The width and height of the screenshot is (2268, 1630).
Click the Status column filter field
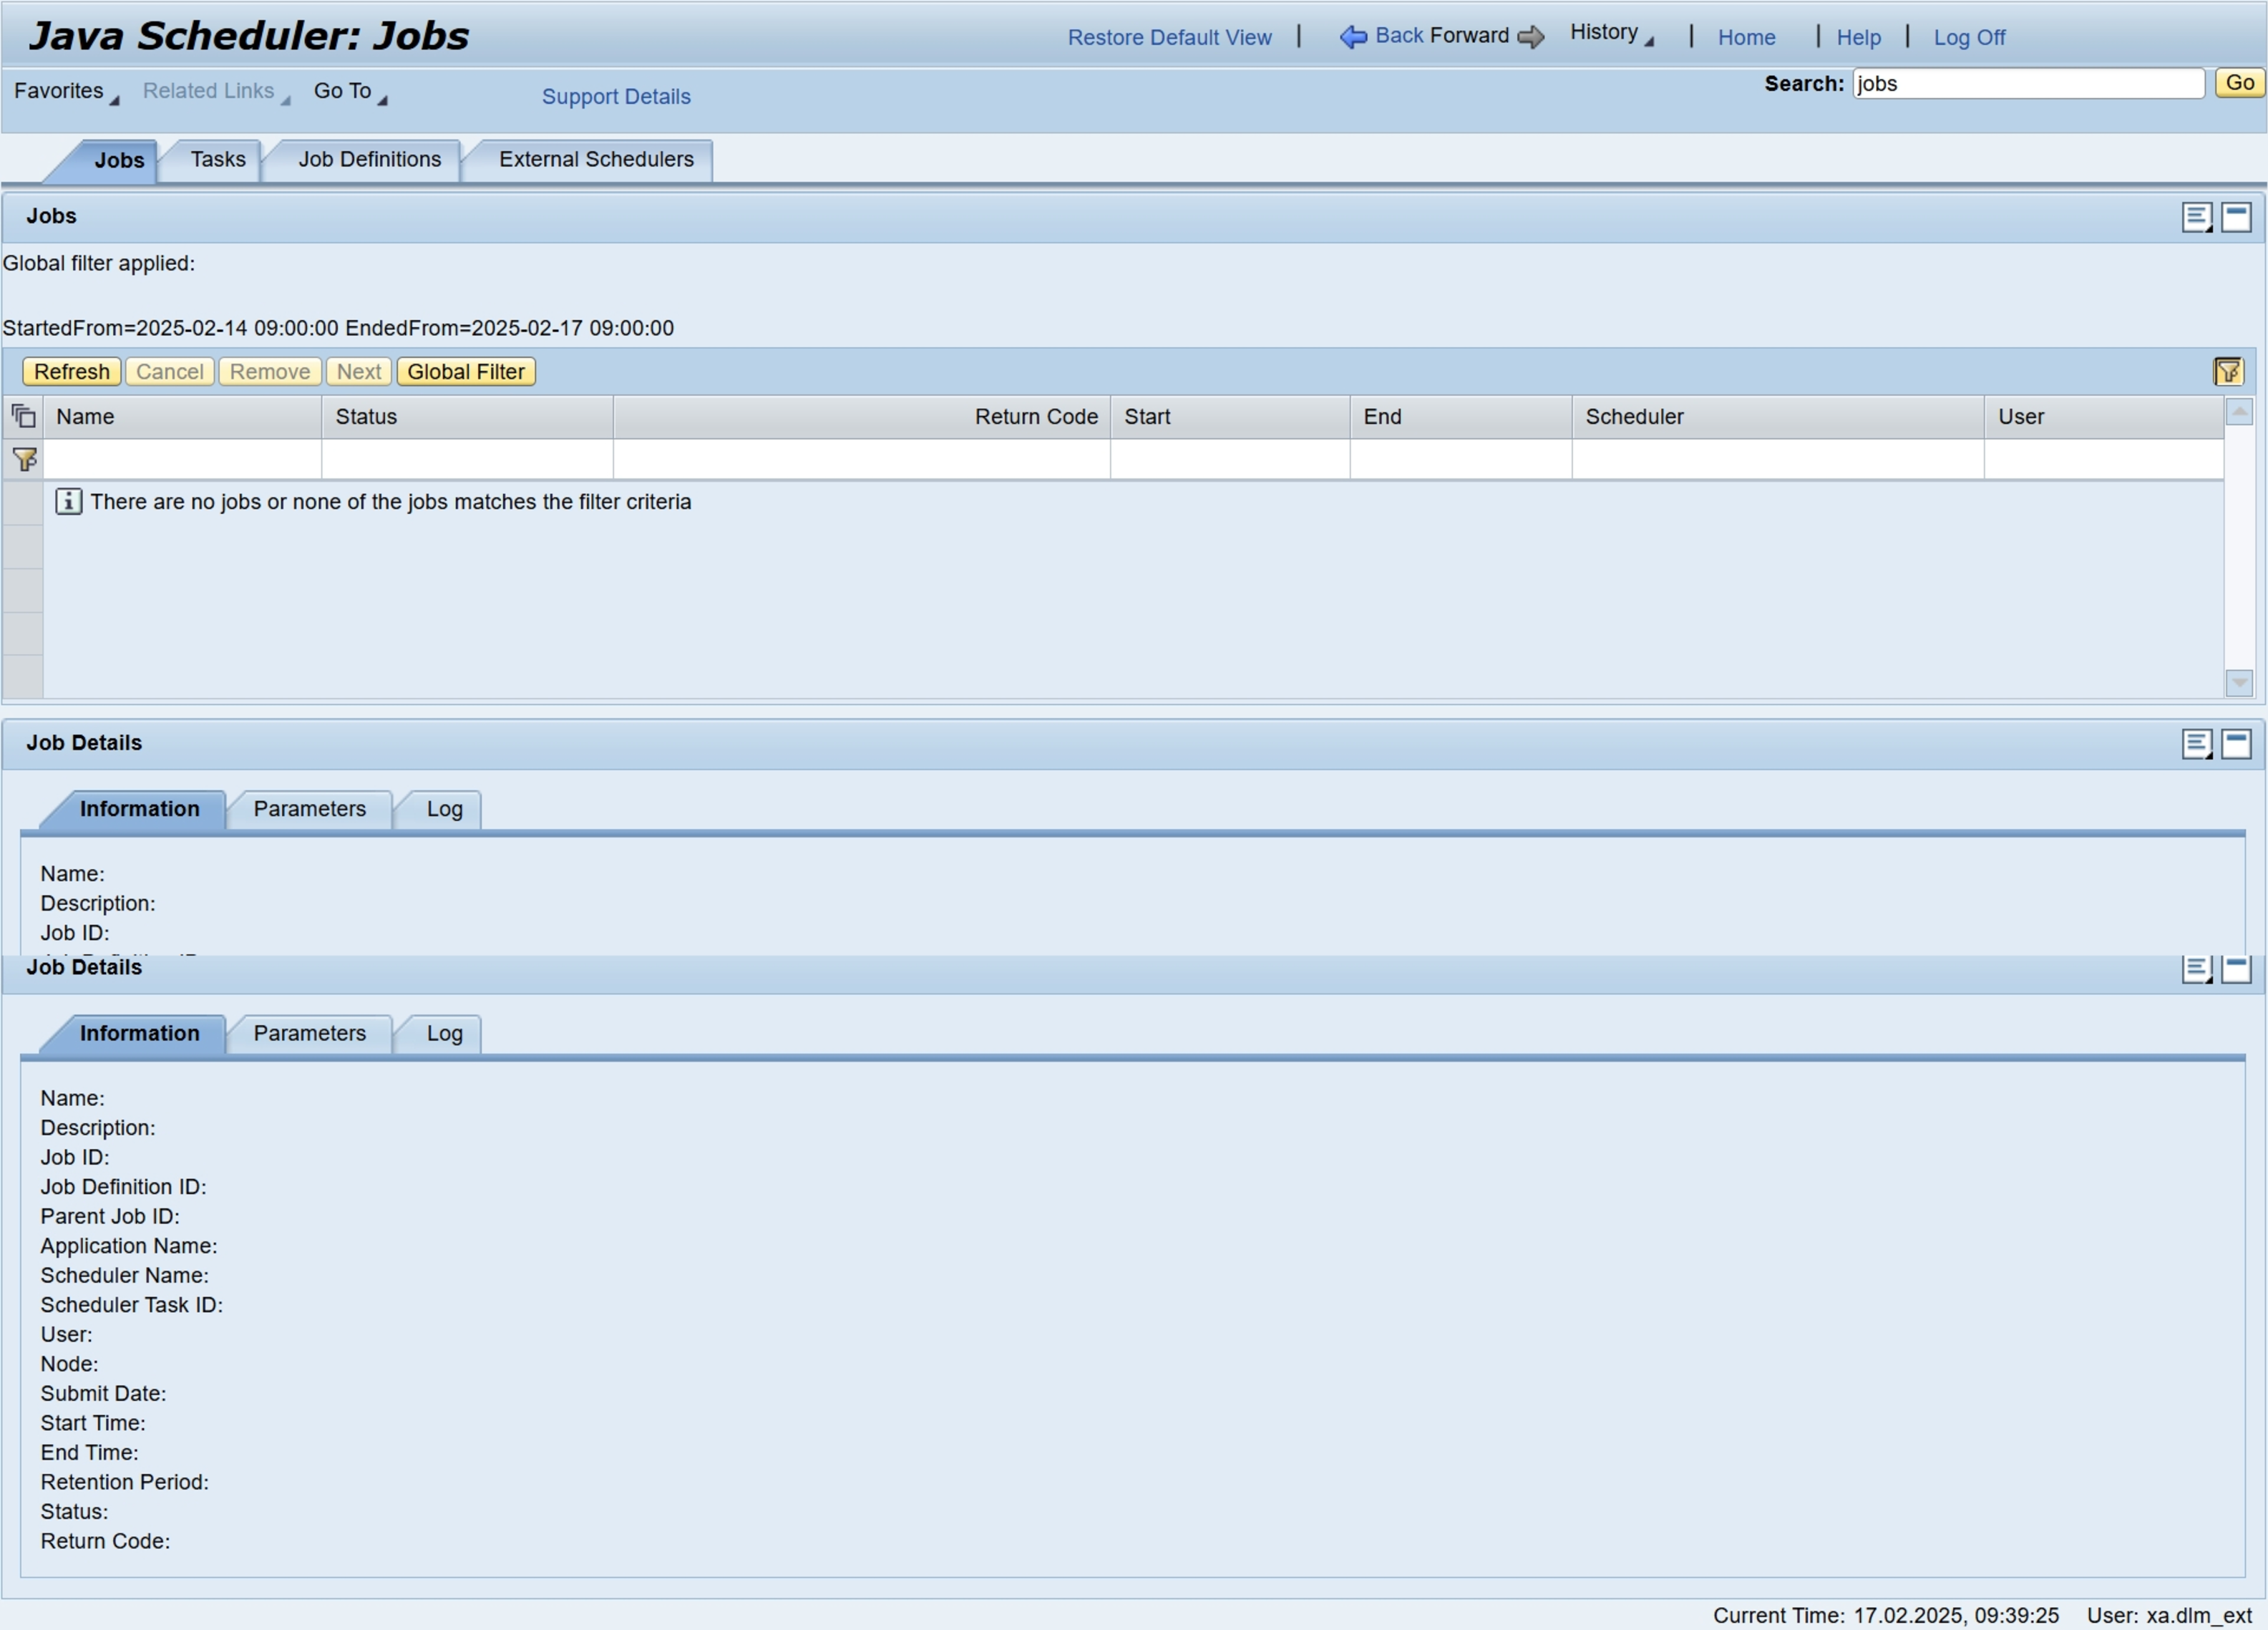click(468, 460)
